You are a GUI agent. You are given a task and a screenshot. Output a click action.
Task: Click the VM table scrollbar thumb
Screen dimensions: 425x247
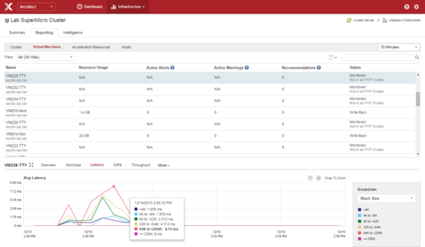[x=418, y=99]
